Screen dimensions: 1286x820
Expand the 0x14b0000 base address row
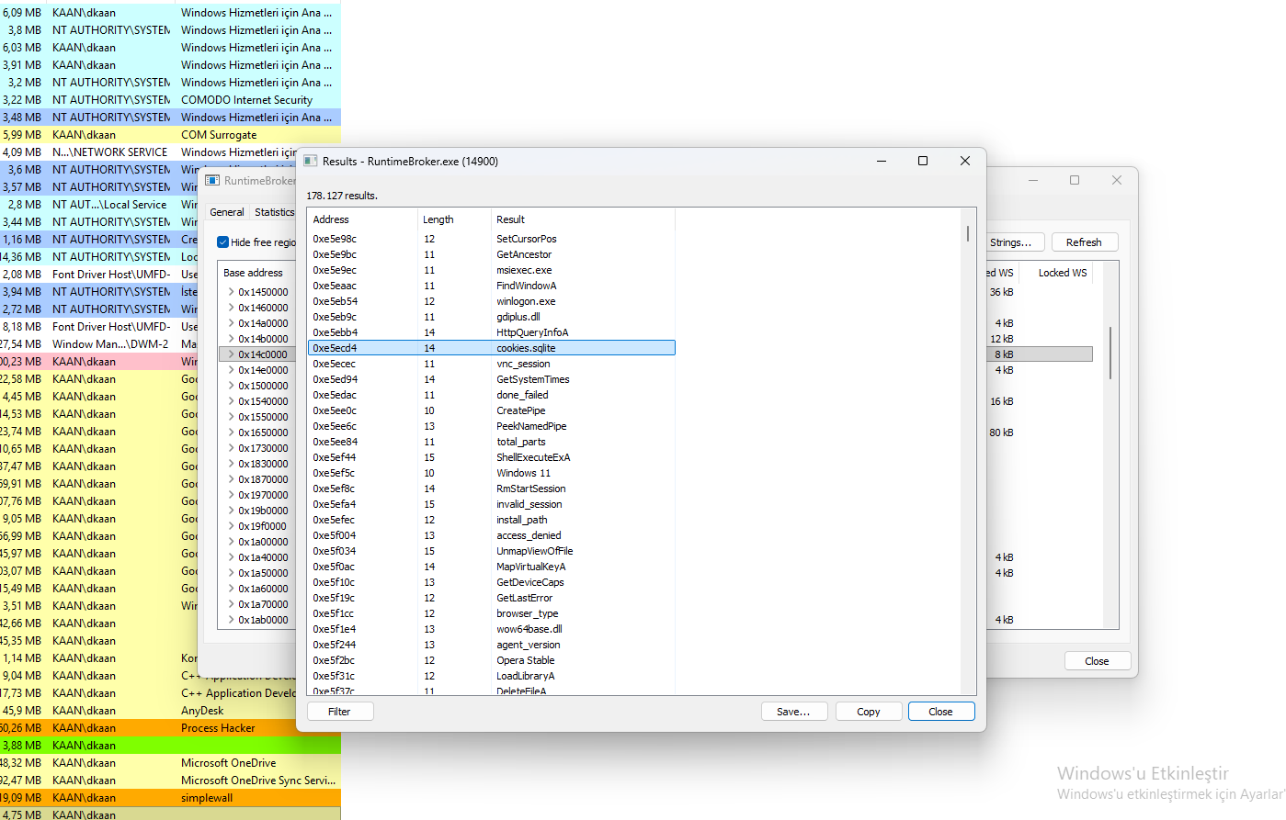(231, 339)
